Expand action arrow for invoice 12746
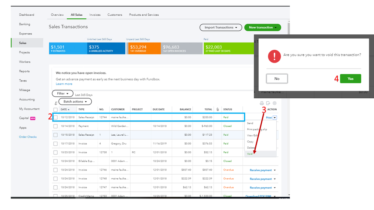The image size is (374, 210). (x=275, y=170)
